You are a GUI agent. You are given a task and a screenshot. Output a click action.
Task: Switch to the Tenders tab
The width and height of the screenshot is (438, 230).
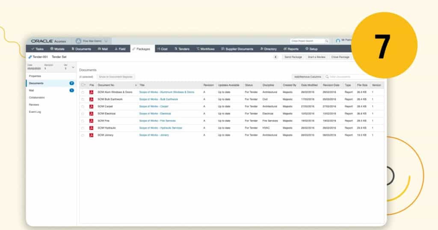click(182, 49)
